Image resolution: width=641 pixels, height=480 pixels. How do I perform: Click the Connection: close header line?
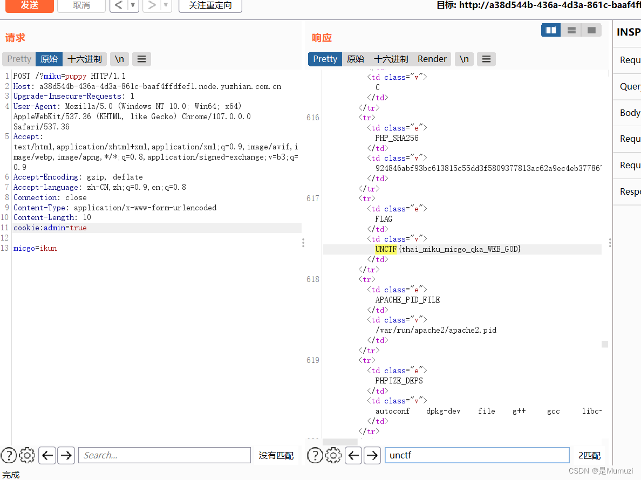(50, 198)
